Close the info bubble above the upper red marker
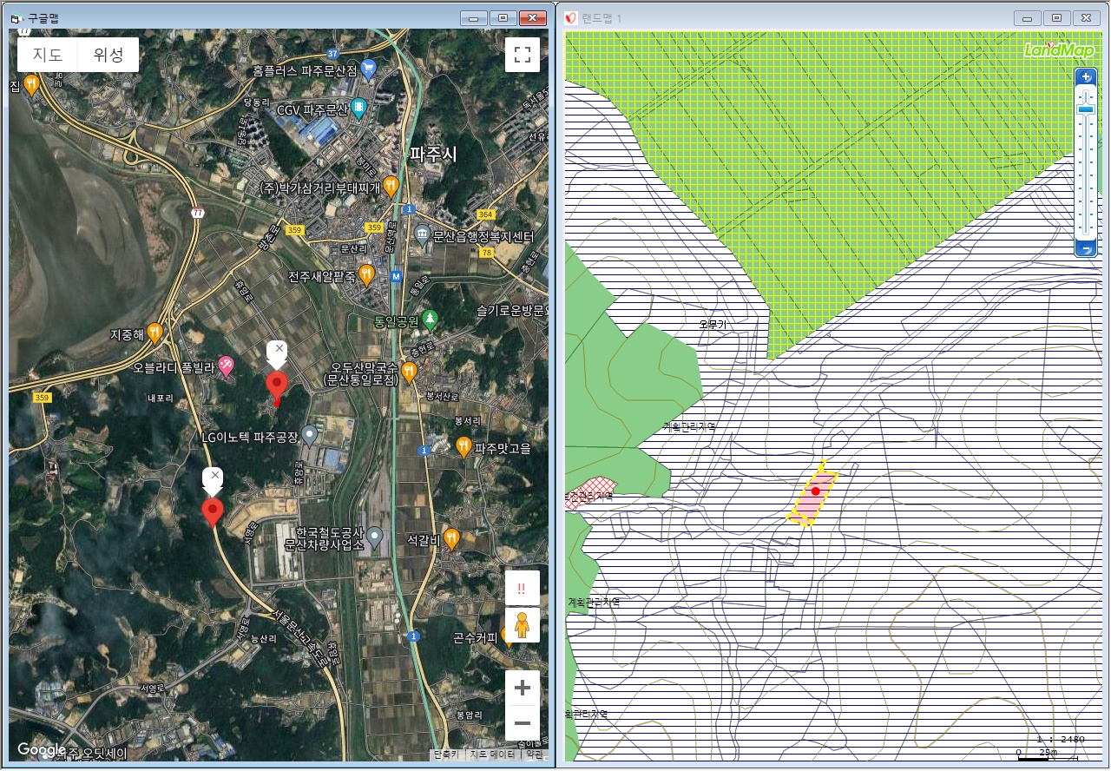The height and width of the screenshot is (771, 1111). [x=278, y=349]
